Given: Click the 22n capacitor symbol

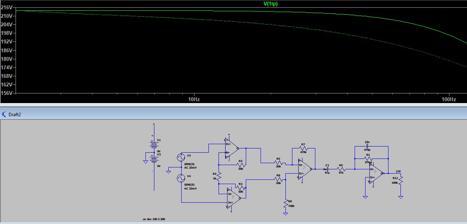Looking at the screenshot, I should [x=367, y=146].
